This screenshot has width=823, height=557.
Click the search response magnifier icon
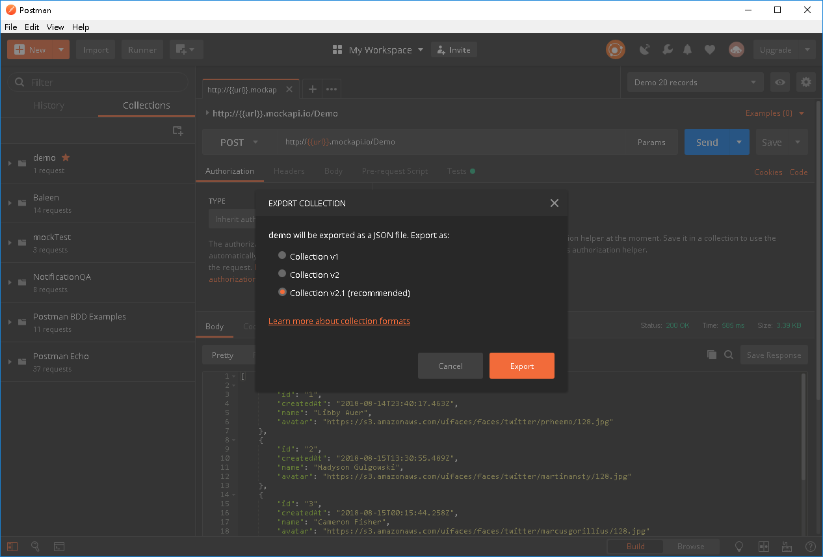pos(729,355)
